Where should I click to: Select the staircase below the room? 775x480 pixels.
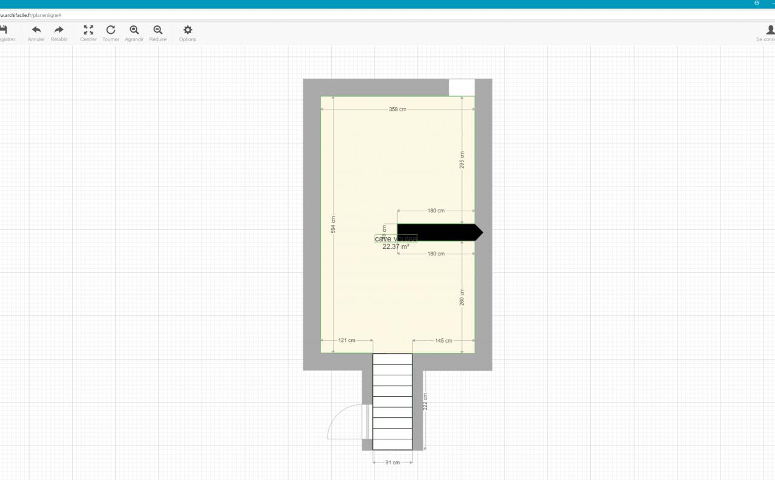pyautogui.click(x=392, y=402)
